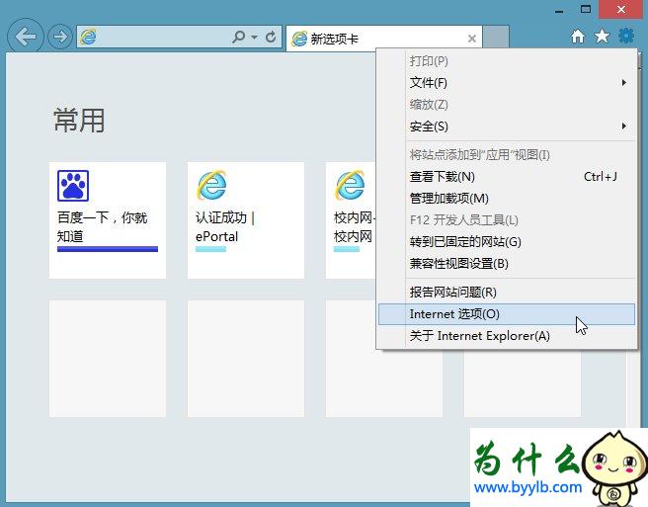Click the browser Back arrow button
The width and height of the screenshot is (648, 507).
click(26, 37)
